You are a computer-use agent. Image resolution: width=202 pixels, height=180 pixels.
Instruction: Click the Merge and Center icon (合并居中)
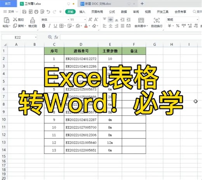click(141, 21)
